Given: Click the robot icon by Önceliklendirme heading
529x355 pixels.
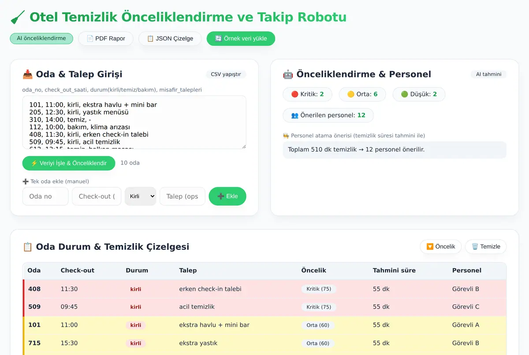Looking at the screenshot, I should pos(288,74).
